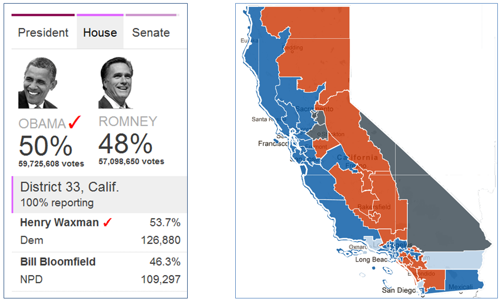Image resolution: width=502 pixels, height=300 pixels.
Task: Switch to the Senate tab
Action: coord(150,32)
